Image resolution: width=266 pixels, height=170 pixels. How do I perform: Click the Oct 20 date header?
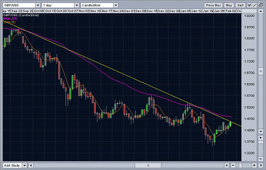[x=61, y=11]
